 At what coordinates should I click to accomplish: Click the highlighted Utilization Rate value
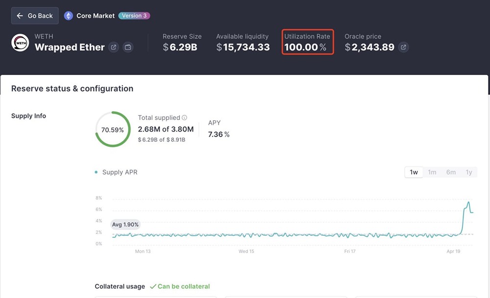pyautogui.click(x=307, y=46)
